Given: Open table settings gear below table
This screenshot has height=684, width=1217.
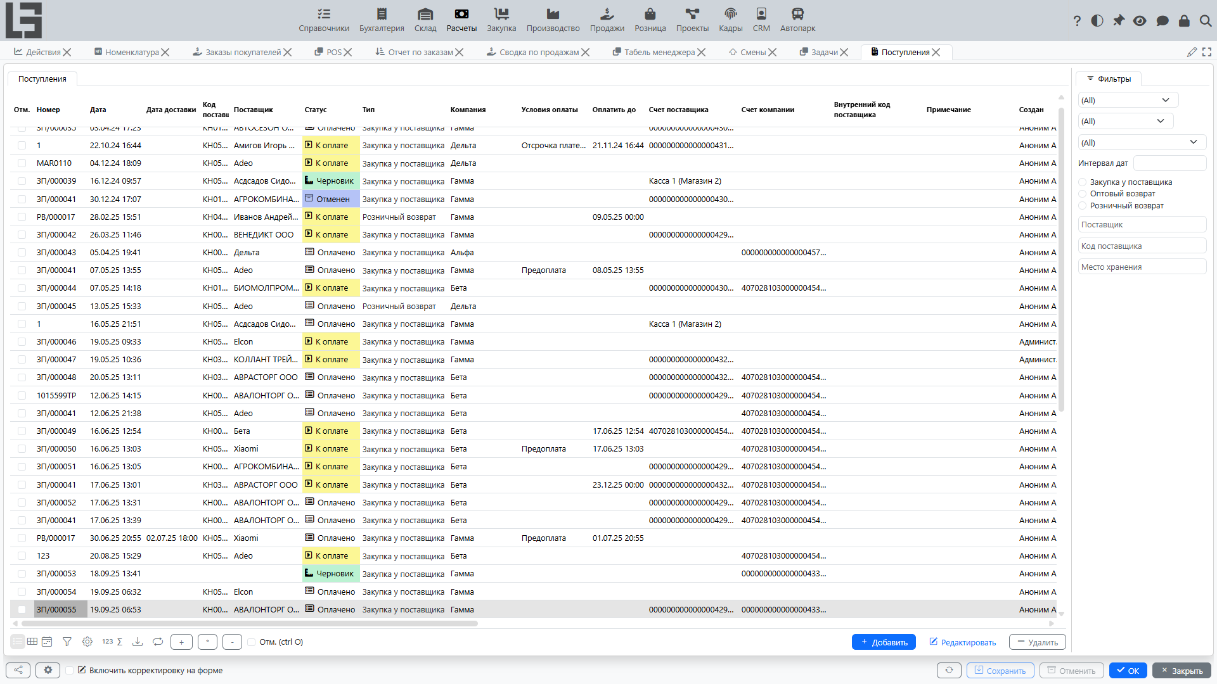Looking at the screenshot, I should [87, 642].
